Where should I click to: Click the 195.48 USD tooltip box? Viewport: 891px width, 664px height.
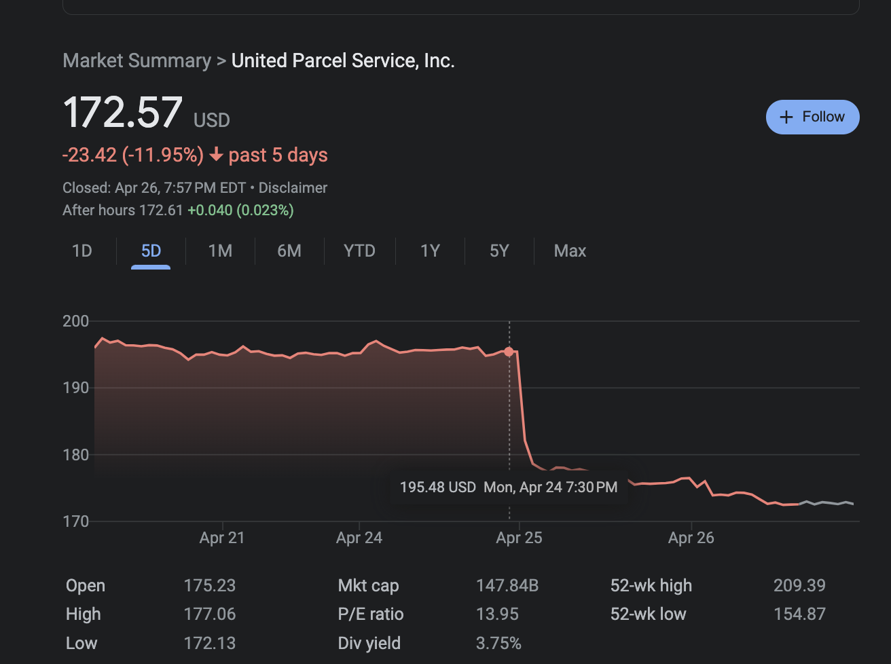[x=508, y=487]
